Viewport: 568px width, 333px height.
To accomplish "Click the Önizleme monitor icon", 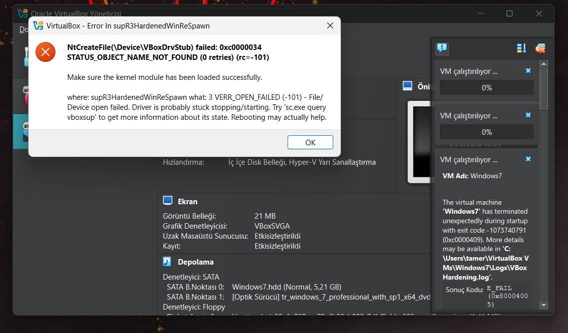I will (x=407, y=86).
